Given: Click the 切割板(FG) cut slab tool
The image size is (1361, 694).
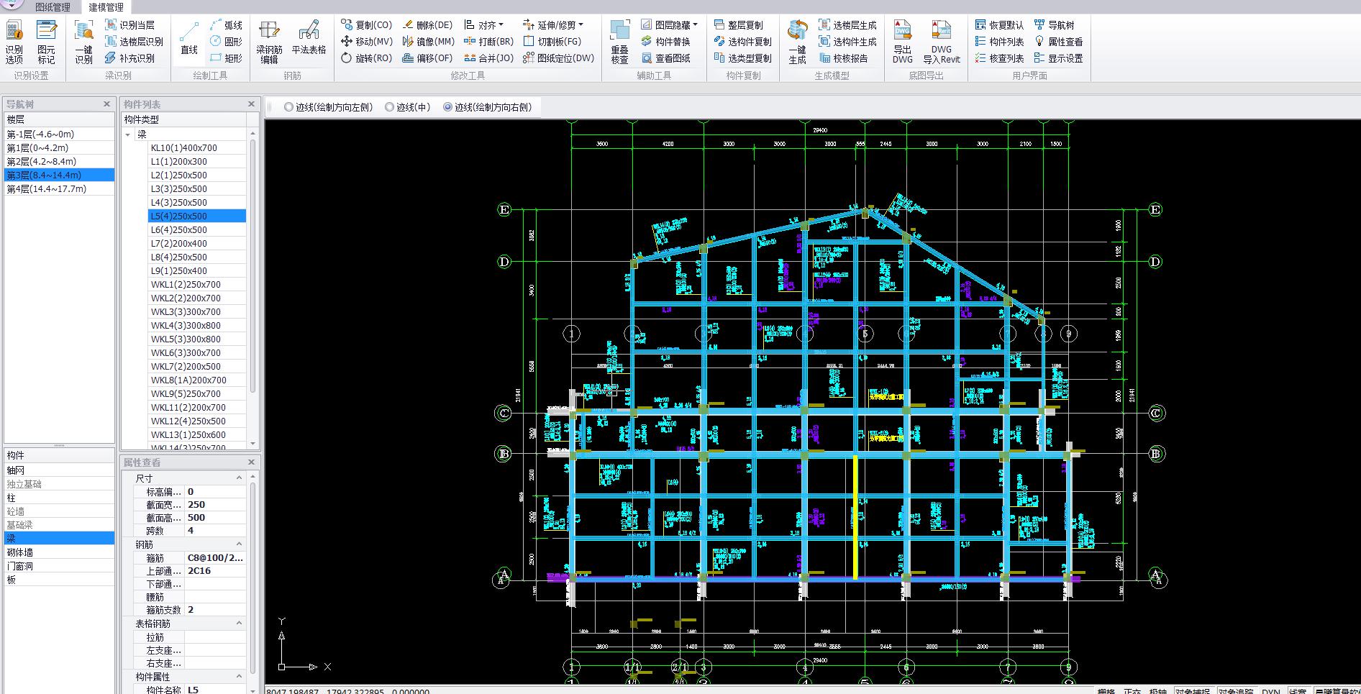Looking at the screenshot, I should [x=552, y=42].
